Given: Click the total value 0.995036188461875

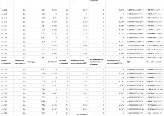Looking at the screenshot, I should tap(154, 54).
